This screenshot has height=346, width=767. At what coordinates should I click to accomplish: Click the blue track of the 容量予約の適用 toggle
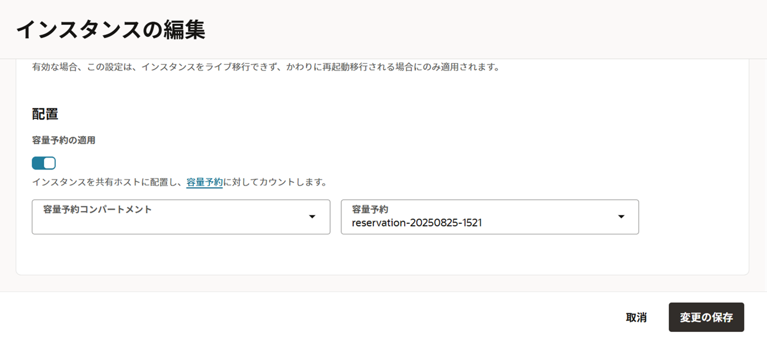38,163
